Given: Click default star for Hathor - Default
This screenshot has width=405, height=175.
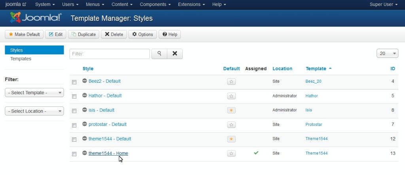Looking at the screenshot, I should click(x=231, y=96).
